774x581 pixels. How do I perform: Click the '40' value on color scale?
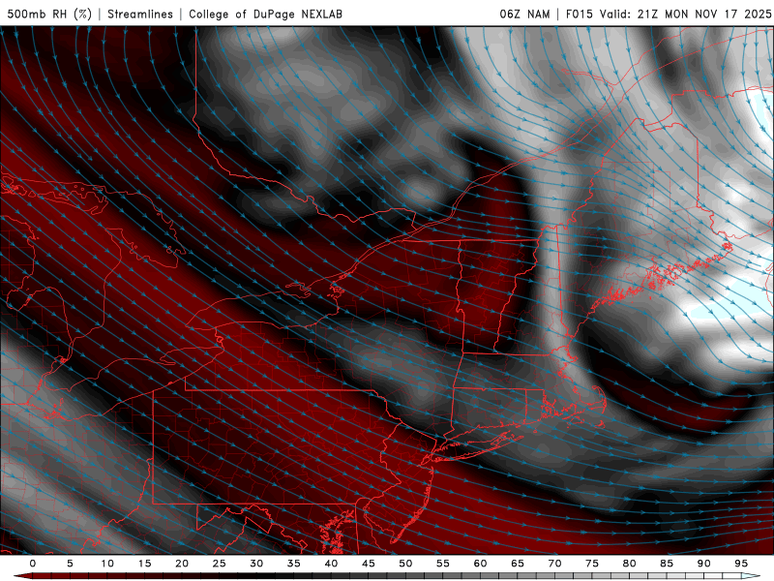click(x=331, y=564)
